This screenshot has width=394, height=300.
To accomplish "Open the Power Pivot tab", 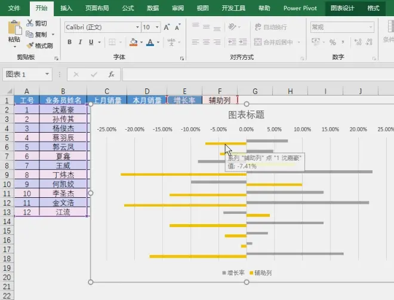I will [300, 8].
